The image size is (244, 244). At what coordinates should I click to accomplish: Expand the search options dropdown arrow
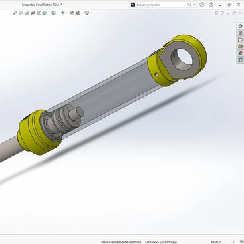194,5
